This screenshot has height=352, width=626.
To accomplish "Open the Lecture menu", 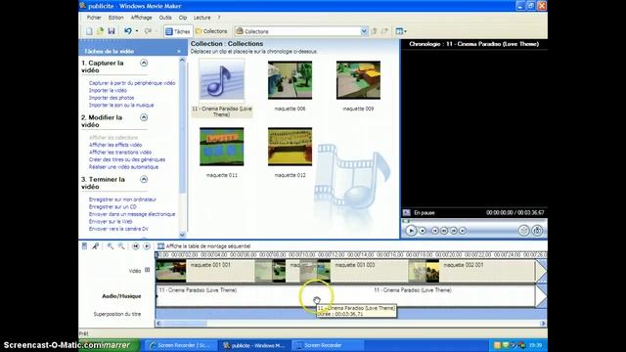I will (x=202, y=18).
